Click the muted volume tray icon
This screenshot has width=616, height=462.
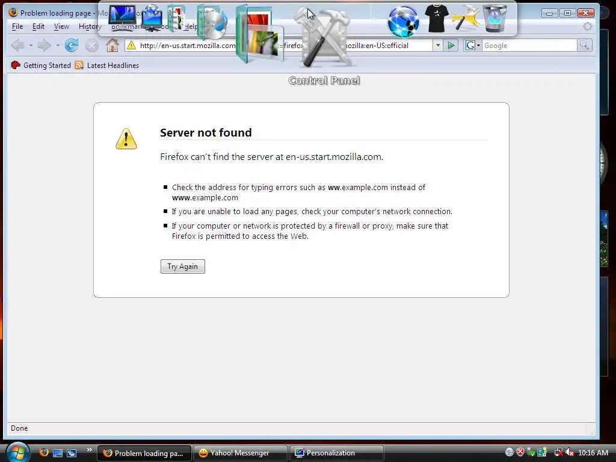click(569, 452)
